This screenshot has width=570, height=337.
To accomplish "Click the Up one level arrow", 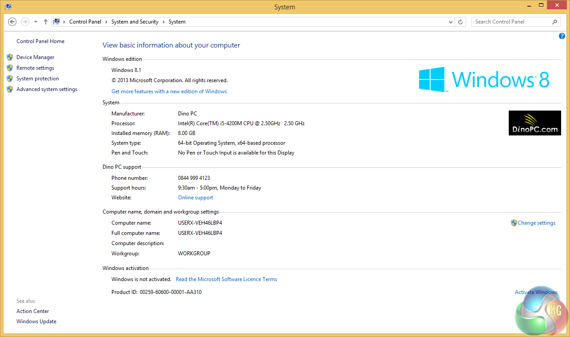I will [46, 22].
